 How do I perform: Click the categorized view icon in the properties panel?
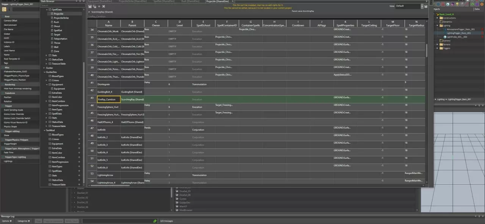pos(4,9)
